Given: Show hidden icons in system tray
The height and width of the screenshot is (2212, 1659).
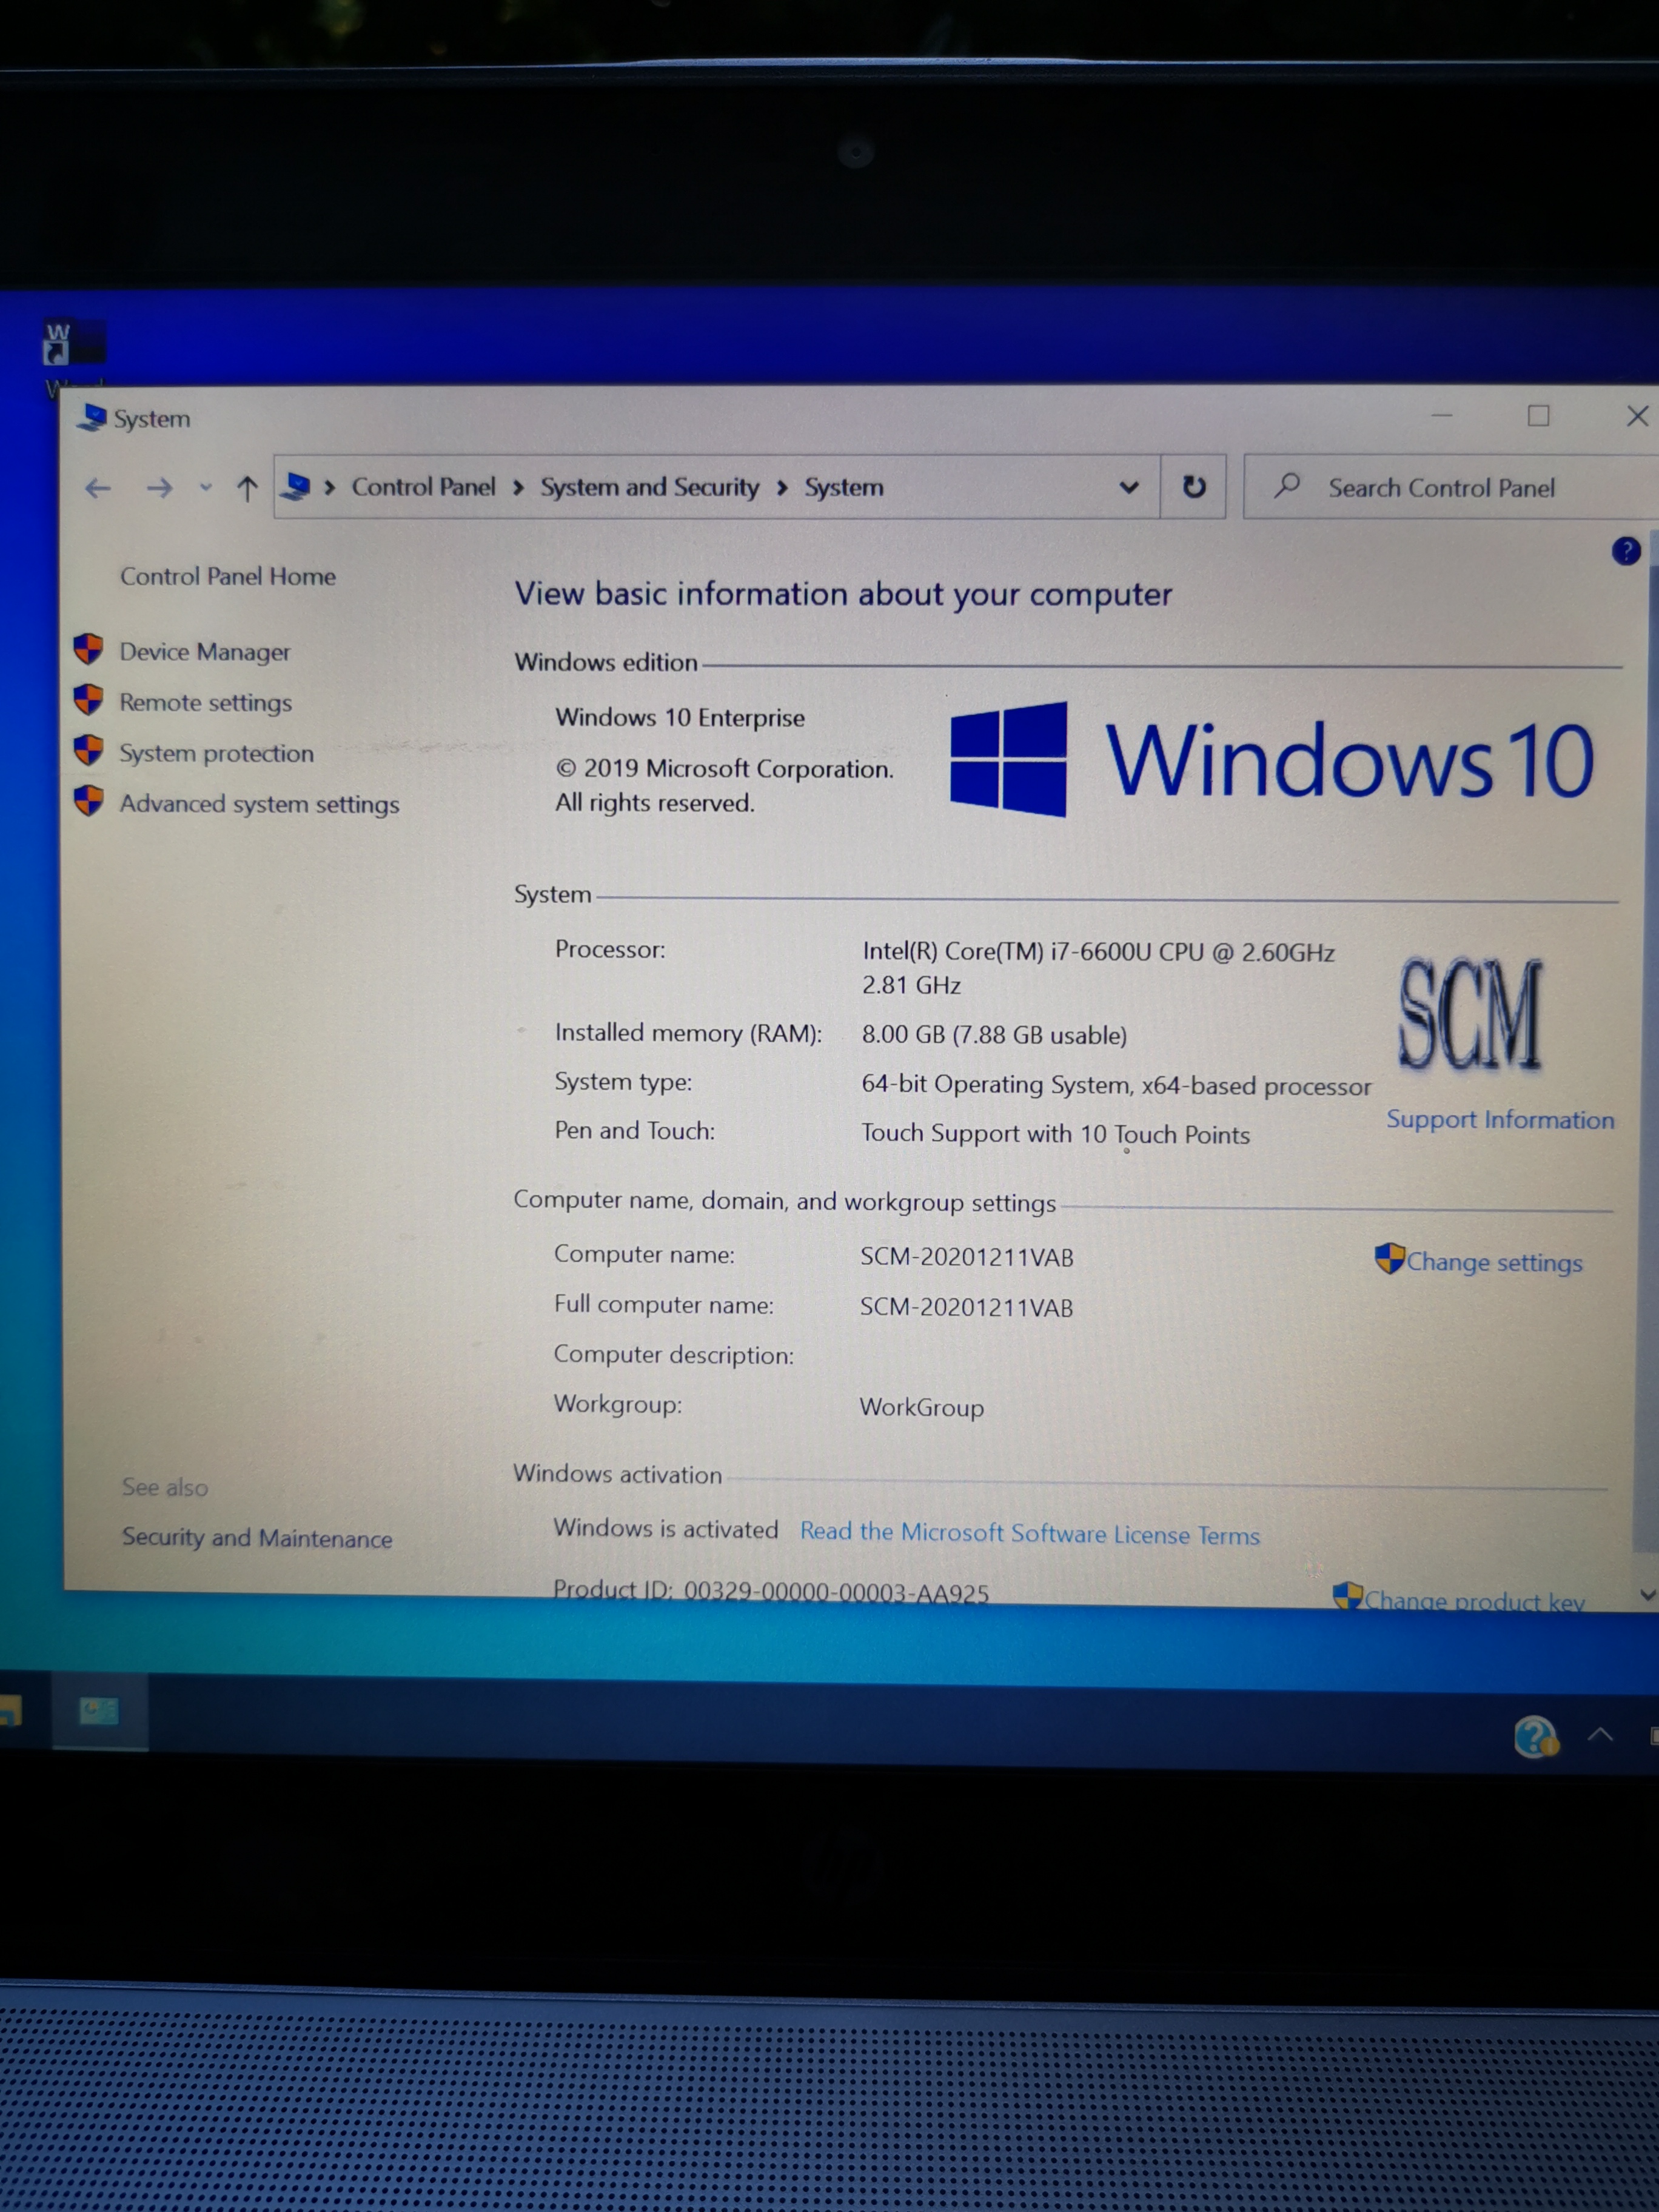Looking at the screenshot, I should pos(1599,1734).
